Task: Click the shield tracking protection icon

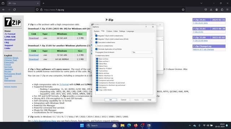Action: (x=37, y=10)
